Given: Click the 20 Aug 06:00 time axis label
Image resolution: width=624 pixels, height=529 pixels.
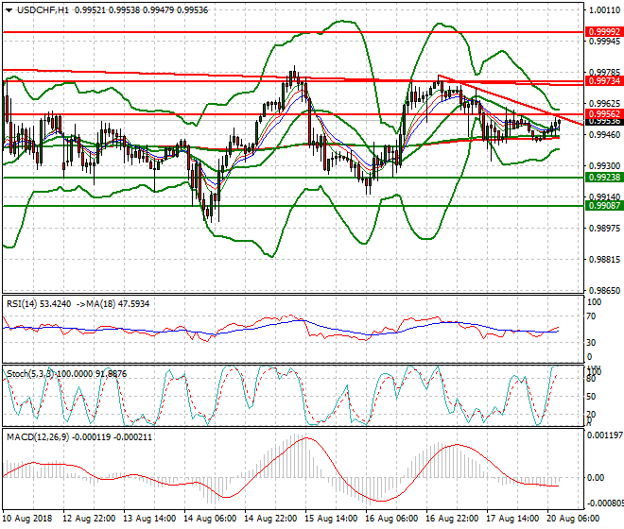Looking at the screenshot, I should 573,519.
